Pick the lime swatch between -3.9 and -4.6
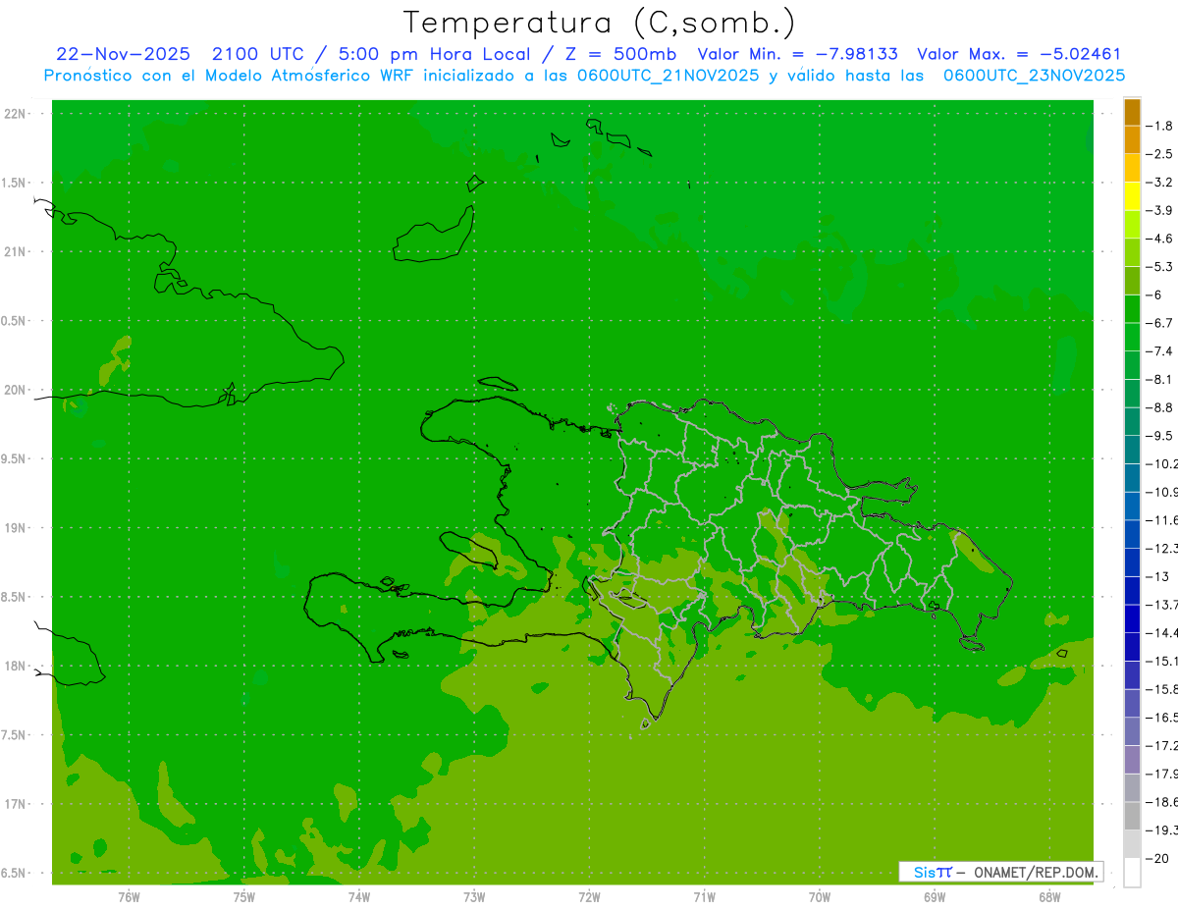Viewport: 1178px width, 910px height. tap(1132, 225)
